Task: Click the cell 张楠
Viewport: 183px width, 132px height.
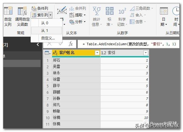Action: 76,124
